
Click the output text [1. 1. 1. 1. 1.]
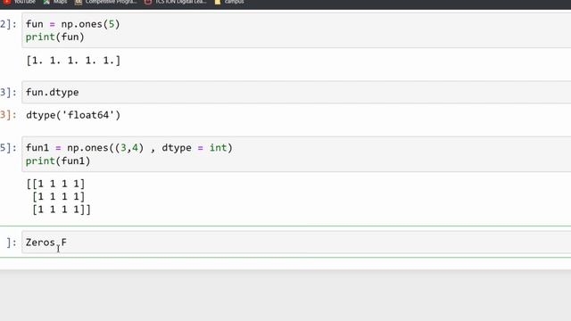coord(73,61)
